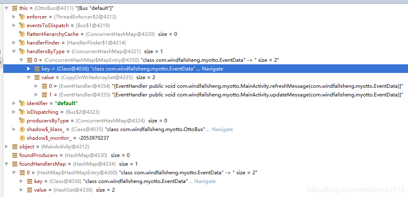Click the flattenHierarchyCache field icon
This screenshot has width=408, height=197.
coord(22,34)
